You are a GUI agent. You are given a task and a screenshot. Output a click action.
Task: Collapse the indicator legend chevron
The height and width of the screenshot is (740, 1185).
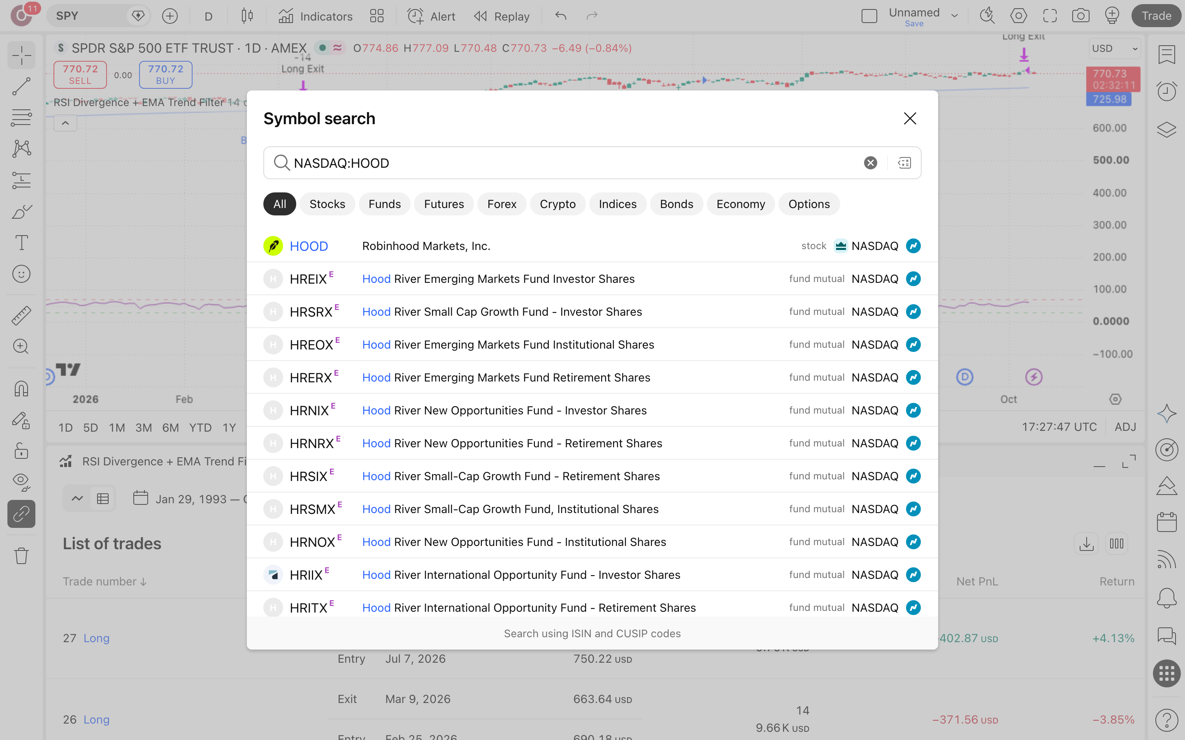click(65, 123)
